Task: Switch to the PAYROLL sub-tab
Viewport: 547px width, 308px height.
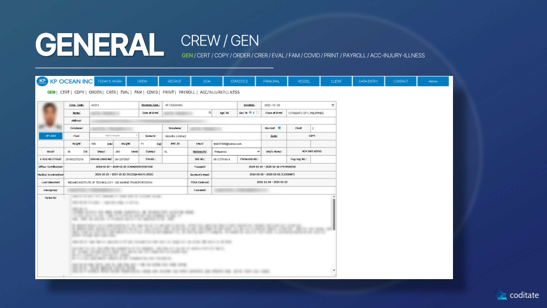Action: click(187, 92)
